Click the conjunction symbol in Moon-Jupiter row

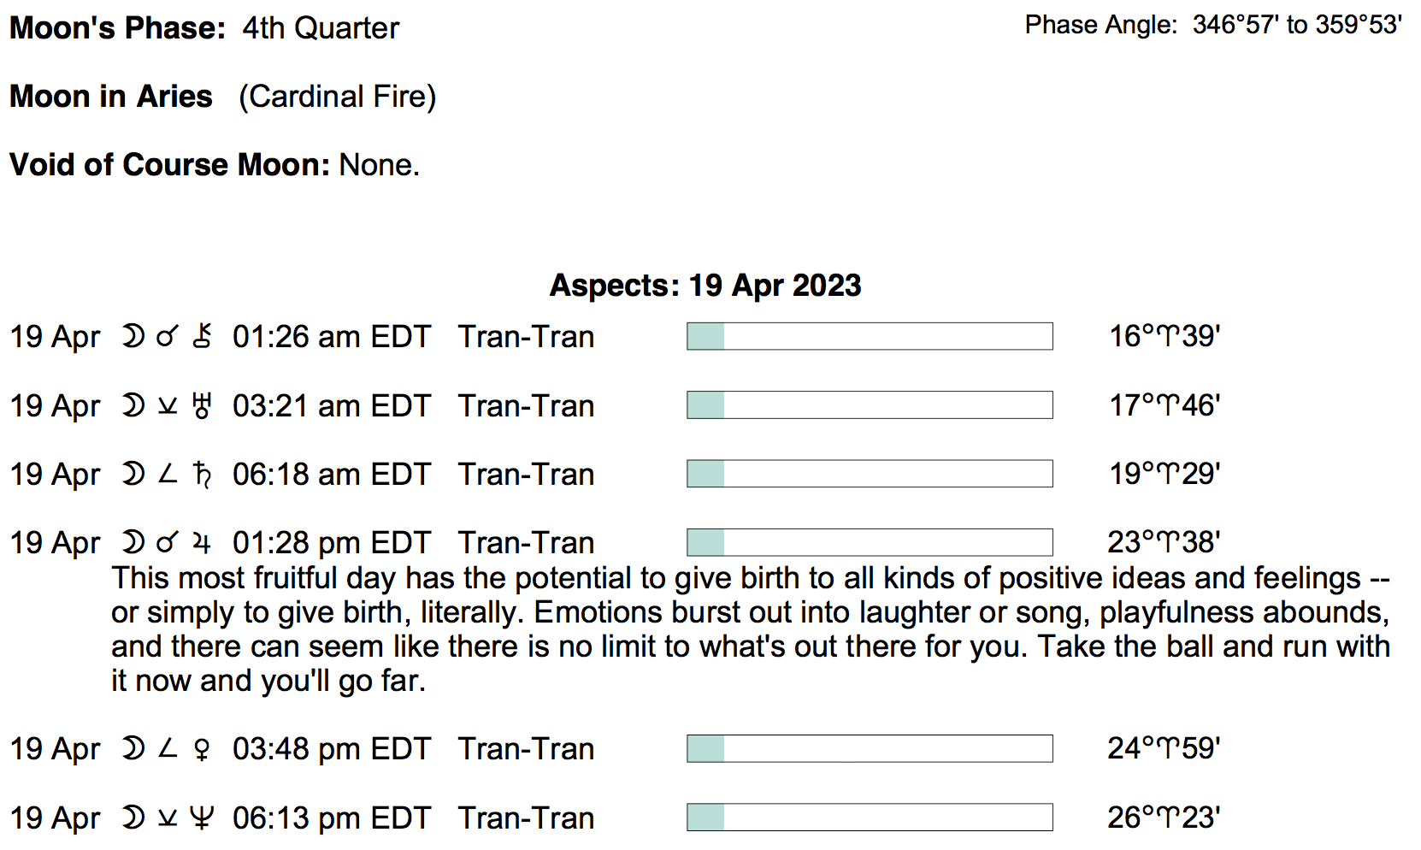(x=168, y=542)
